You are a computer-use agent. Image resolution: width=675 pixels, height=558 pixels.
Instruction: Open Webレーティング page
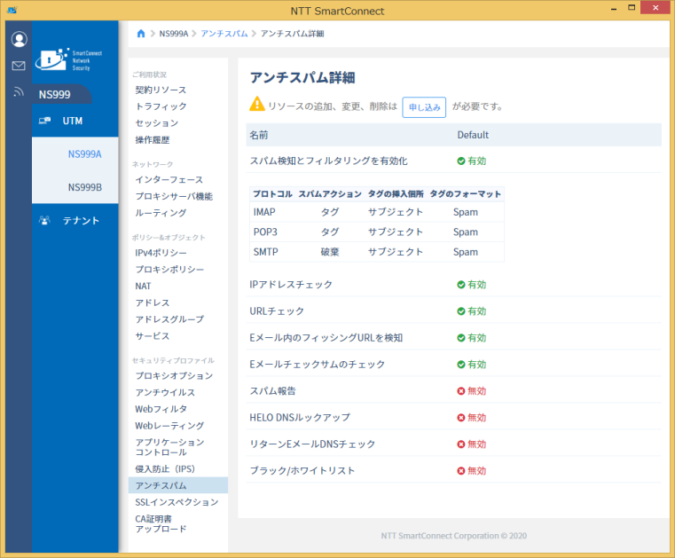click(x=169, y=426)
